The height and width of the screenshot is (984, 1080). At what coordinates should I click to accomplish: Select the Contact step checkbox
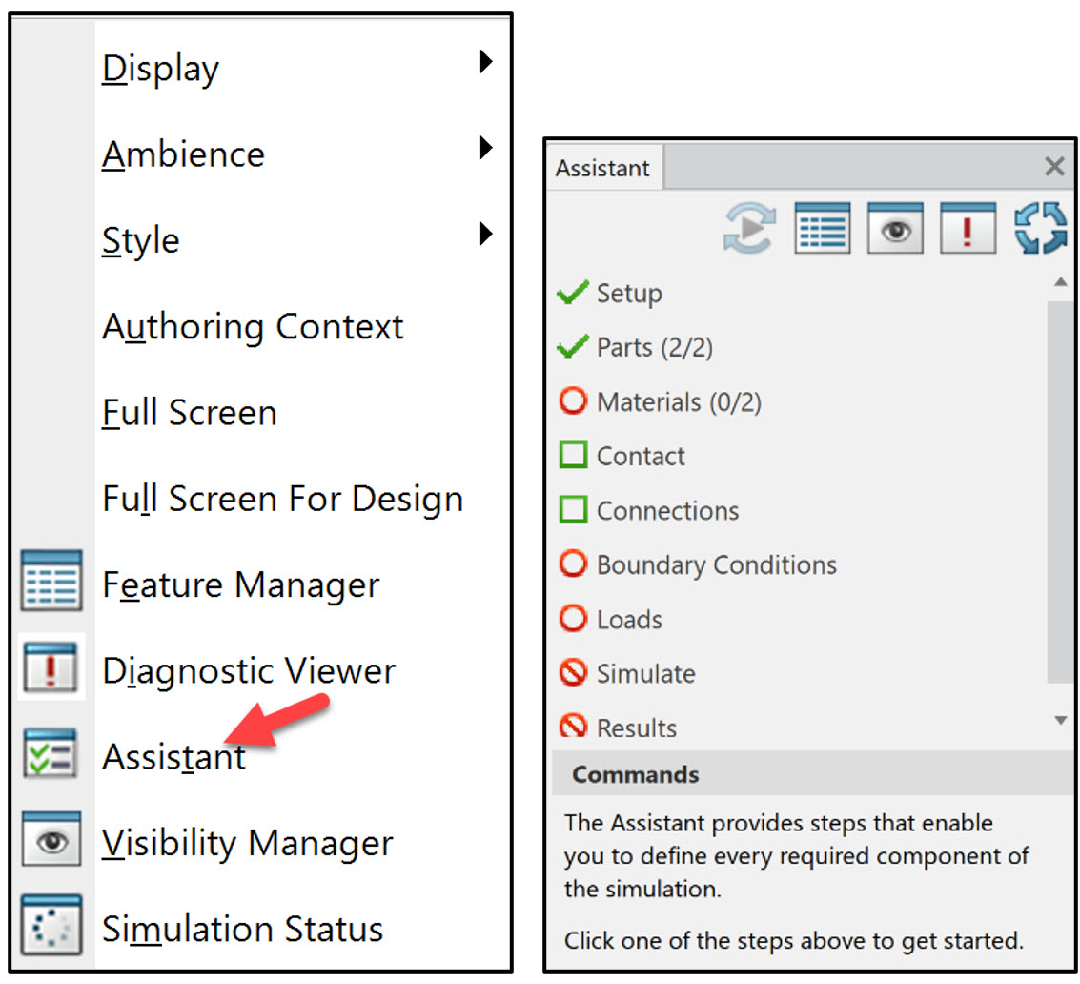pyautogui.click(x=573, y=456)
